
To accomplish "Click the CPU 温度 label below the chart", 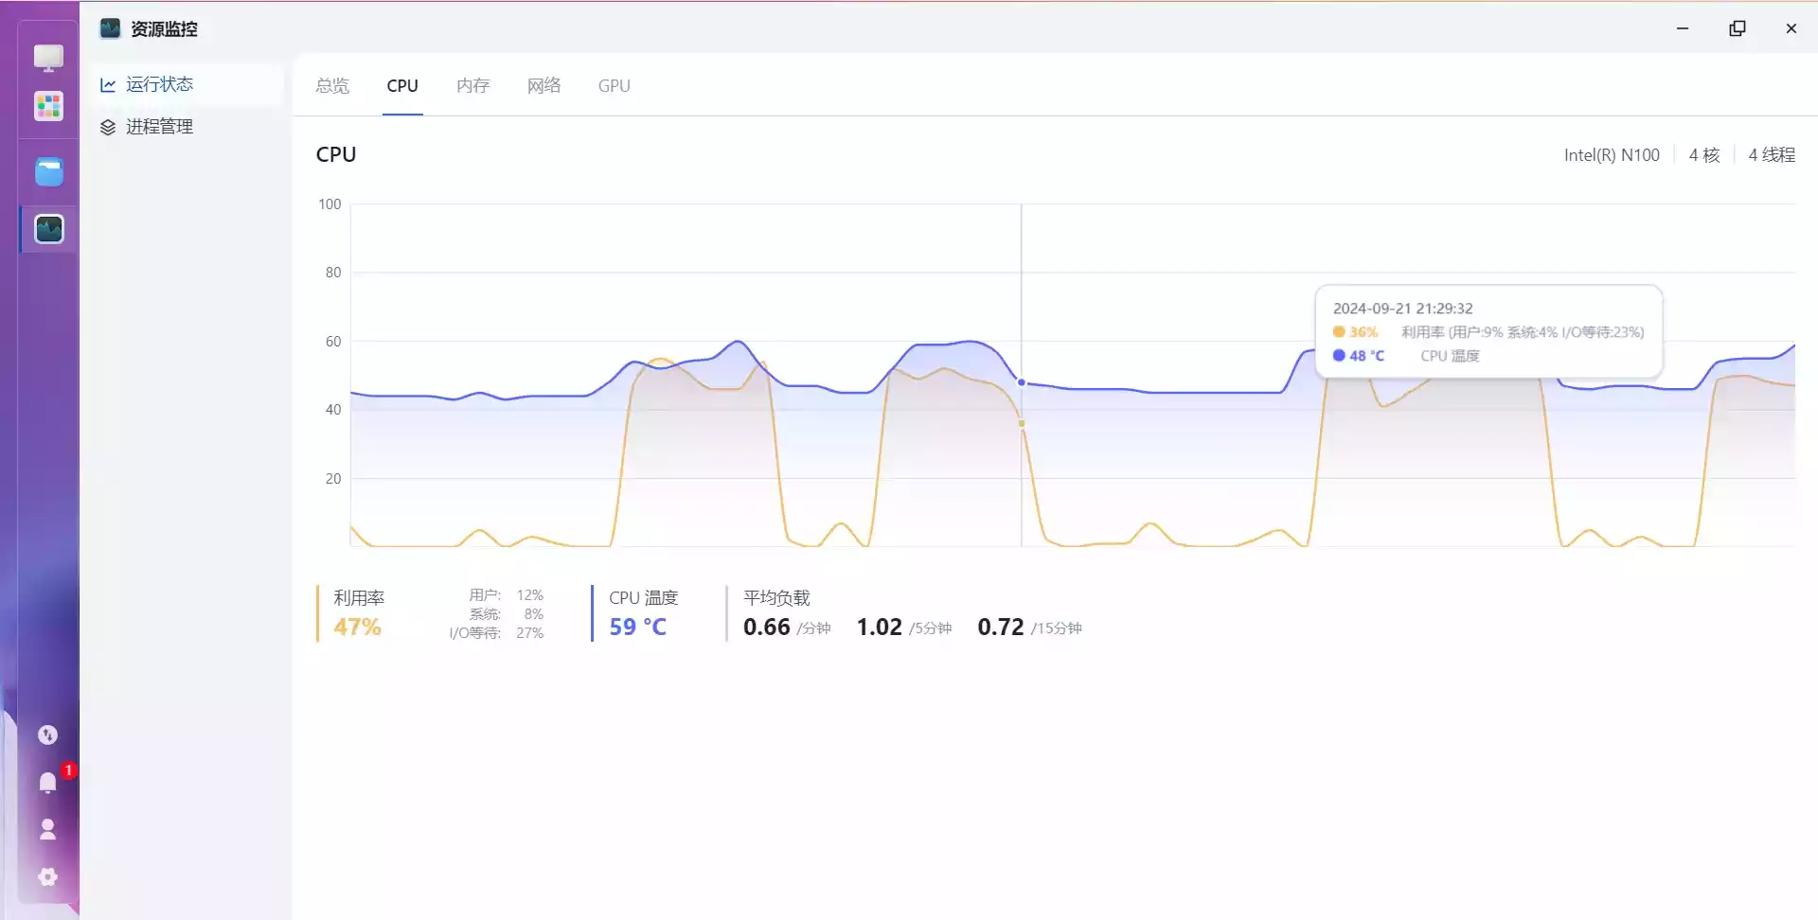I will coord(643,597).
